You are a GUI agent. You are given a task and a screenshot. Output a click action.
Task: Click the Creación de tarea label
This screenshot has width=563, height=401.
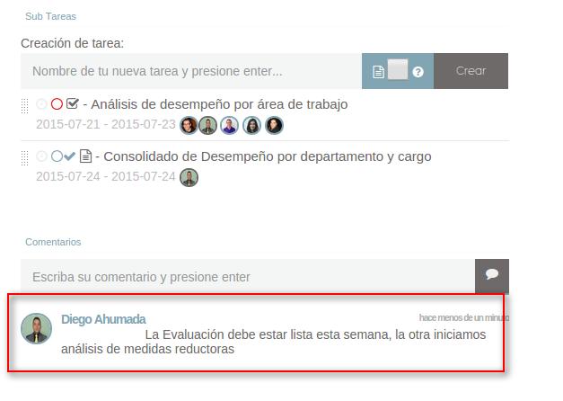pos(72,43)
